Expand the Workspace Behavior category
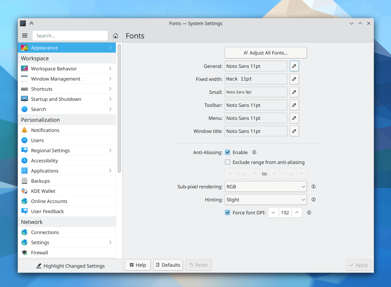Screen dimensions: 391x287 67,69
